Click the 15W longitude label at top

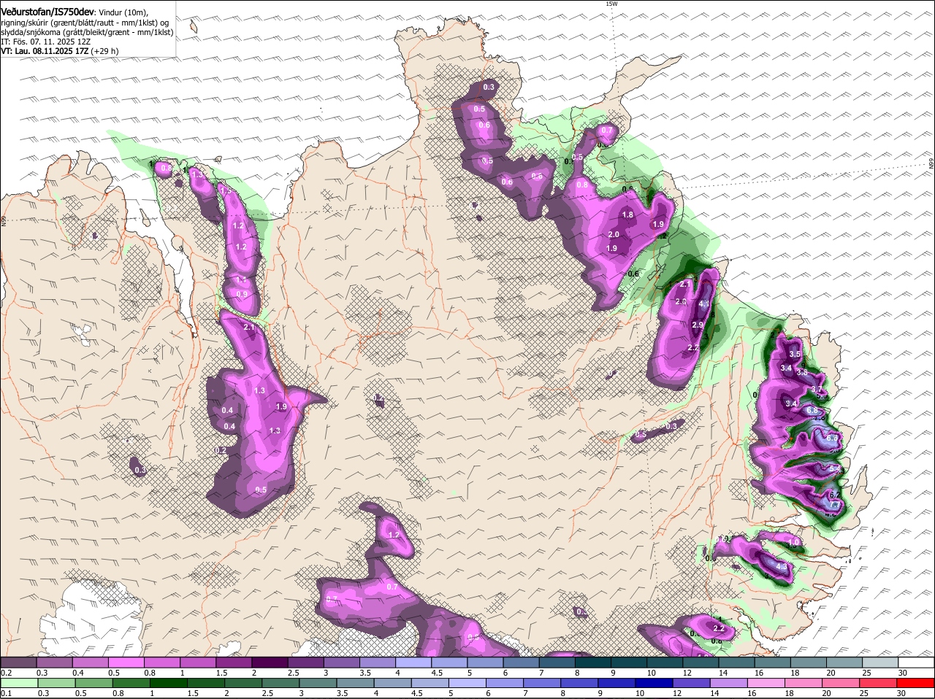point(611,4)
